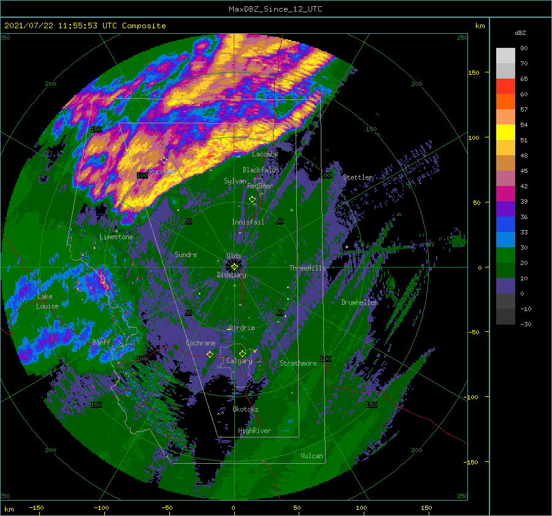The height and width of the screenshot is (516, 552).
Task: Click the Lake Louise label
Action: [47, 301]
